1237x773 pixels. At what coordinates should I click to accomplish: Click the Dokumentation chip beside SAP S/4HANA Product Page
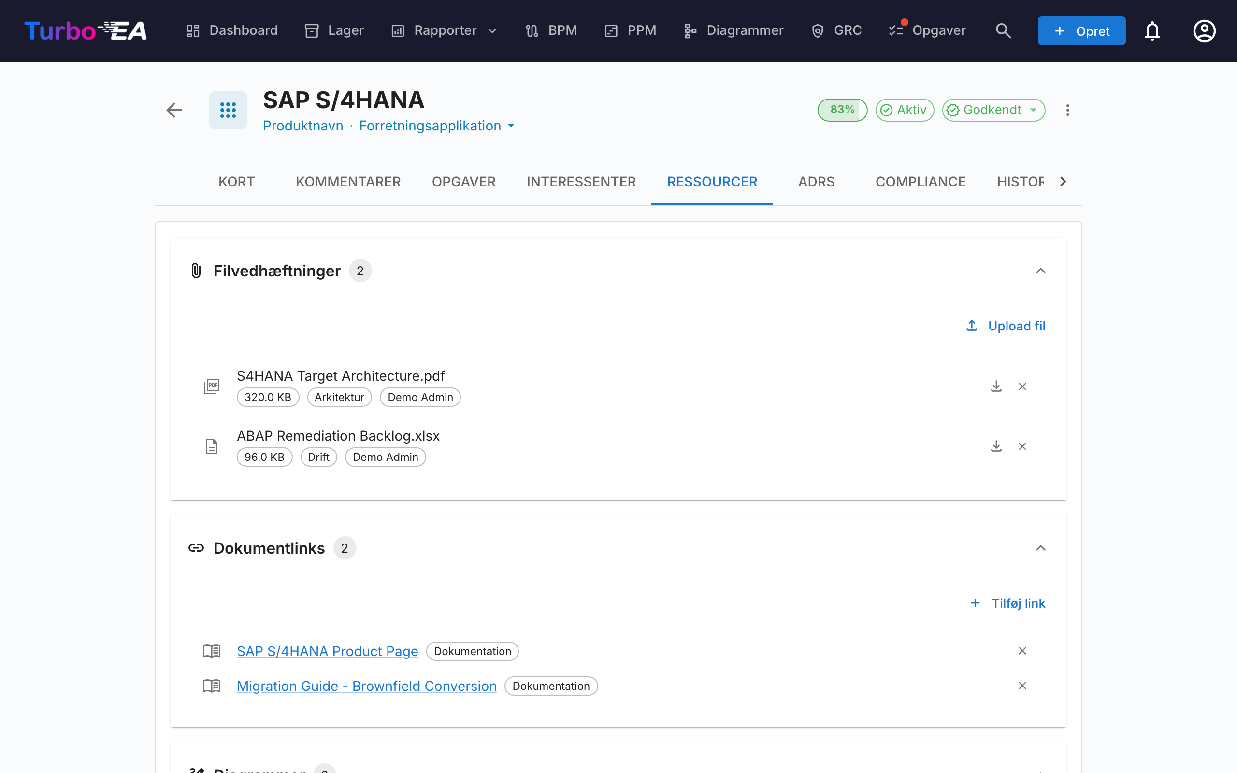coord(472,651)
